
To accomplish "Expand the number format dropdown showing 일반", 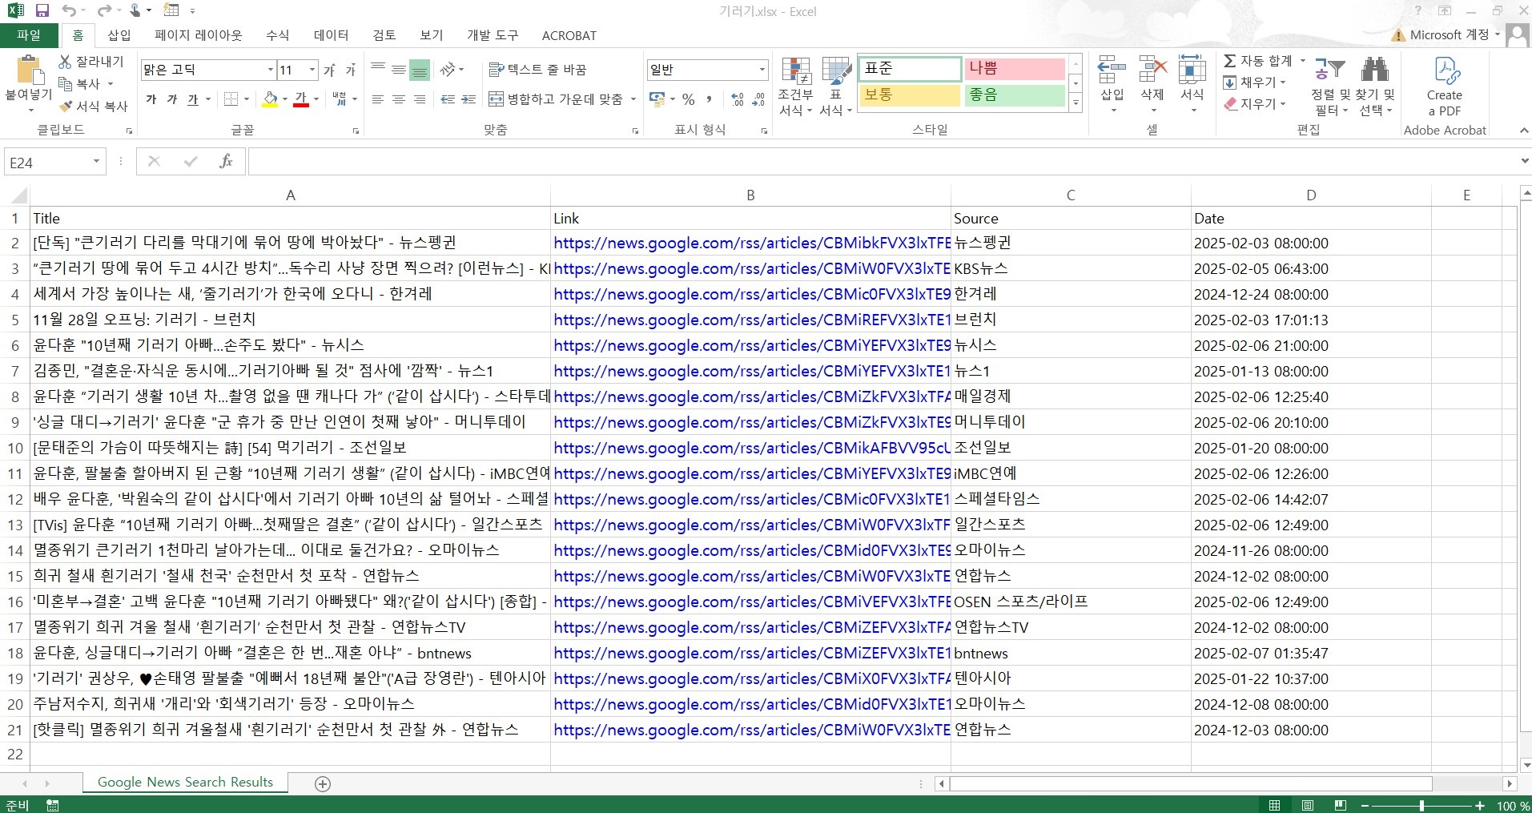I will [x=762, y=70].
